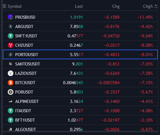
Task: Click the orange BITCIUSDT B logo
Action: (x=11, y=83)
